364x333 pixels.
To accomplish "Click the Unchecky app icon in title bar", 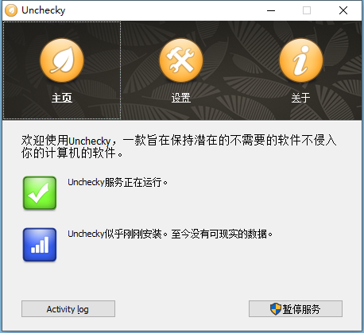I will coord(11,10).
